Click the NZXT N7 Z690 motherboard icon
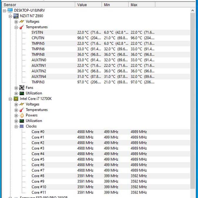The width and height of the screenshot is (198, 198). (16, 16)
